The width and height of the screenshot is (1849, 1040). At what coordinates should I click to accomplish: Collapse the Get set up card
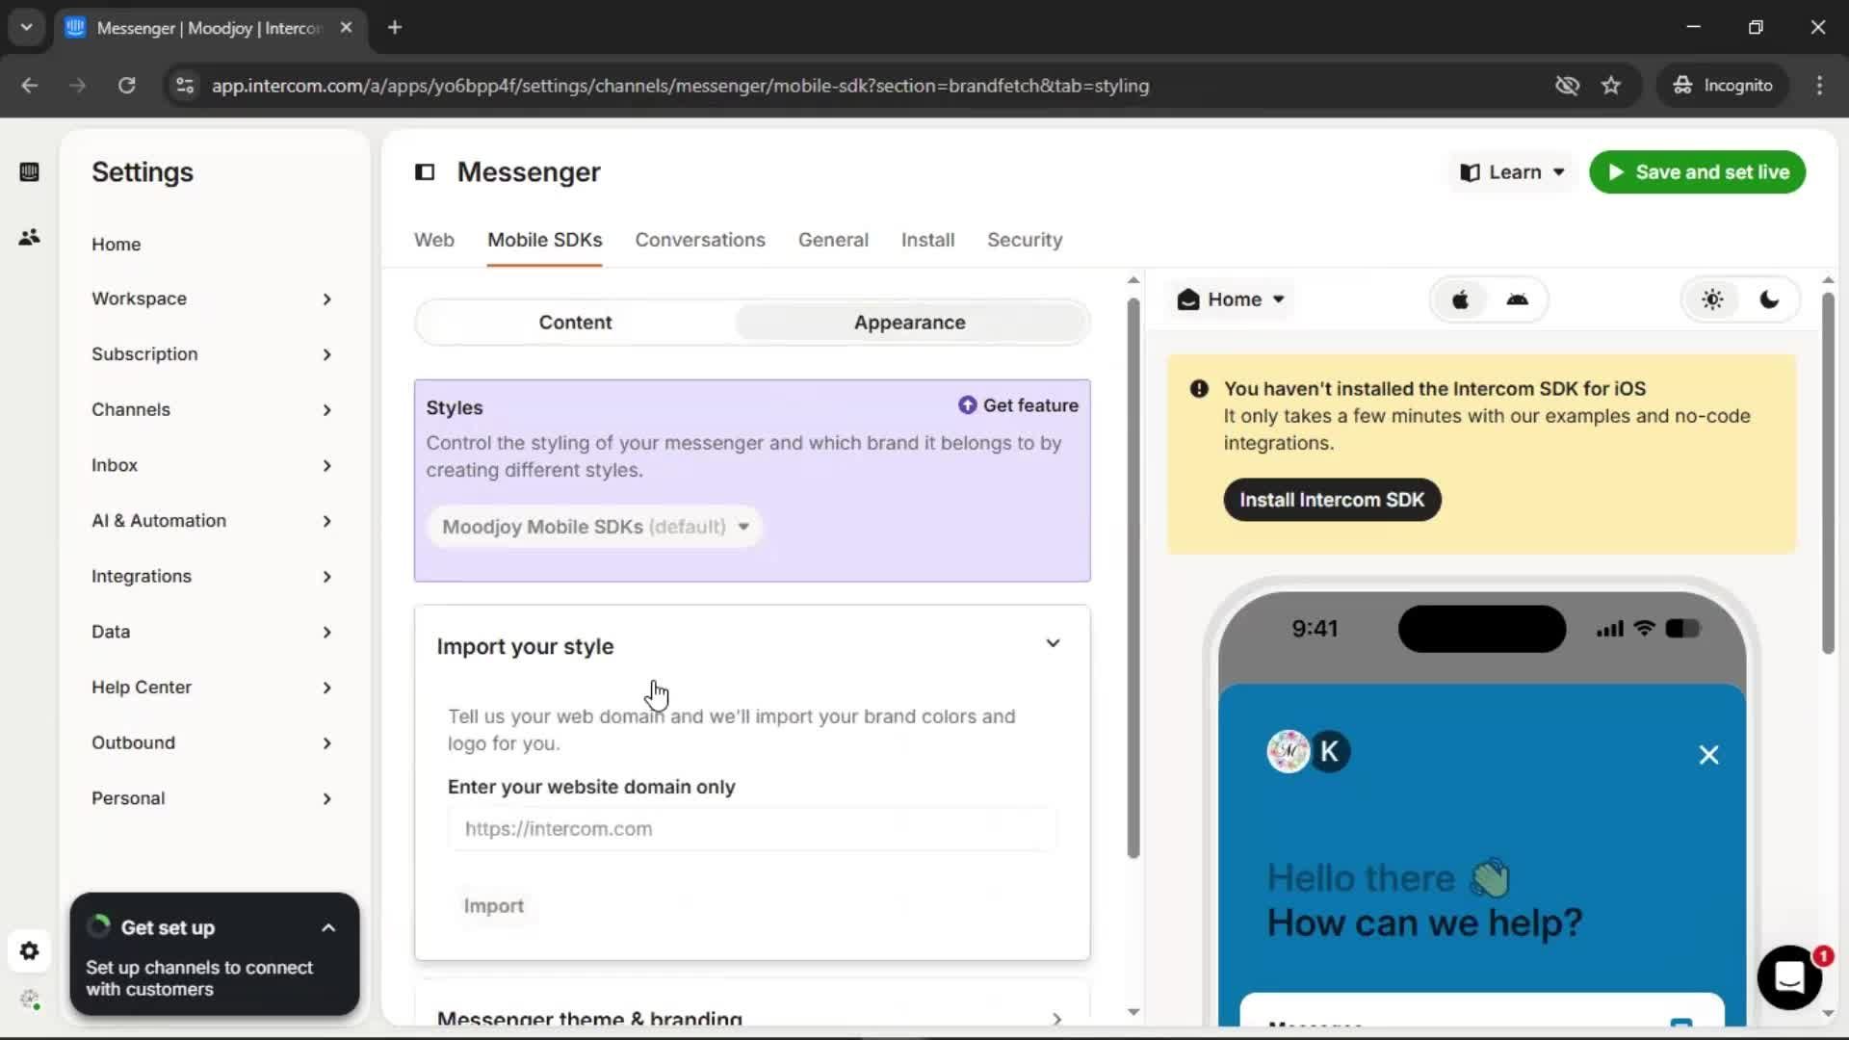click(328, 928)
